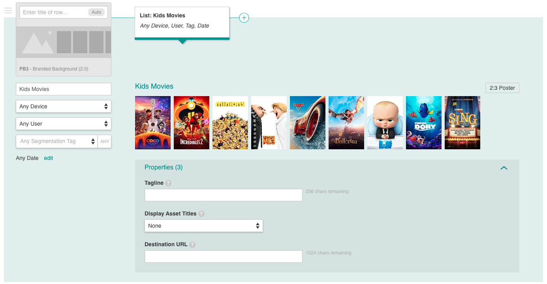The image size is (547, 284).
Task: Select the Finding Dory poster
Action: (424, 123)
